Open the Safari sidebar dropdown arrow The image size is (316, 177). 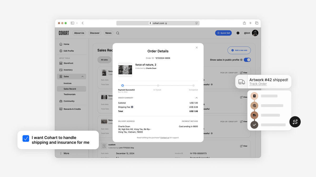77,23
